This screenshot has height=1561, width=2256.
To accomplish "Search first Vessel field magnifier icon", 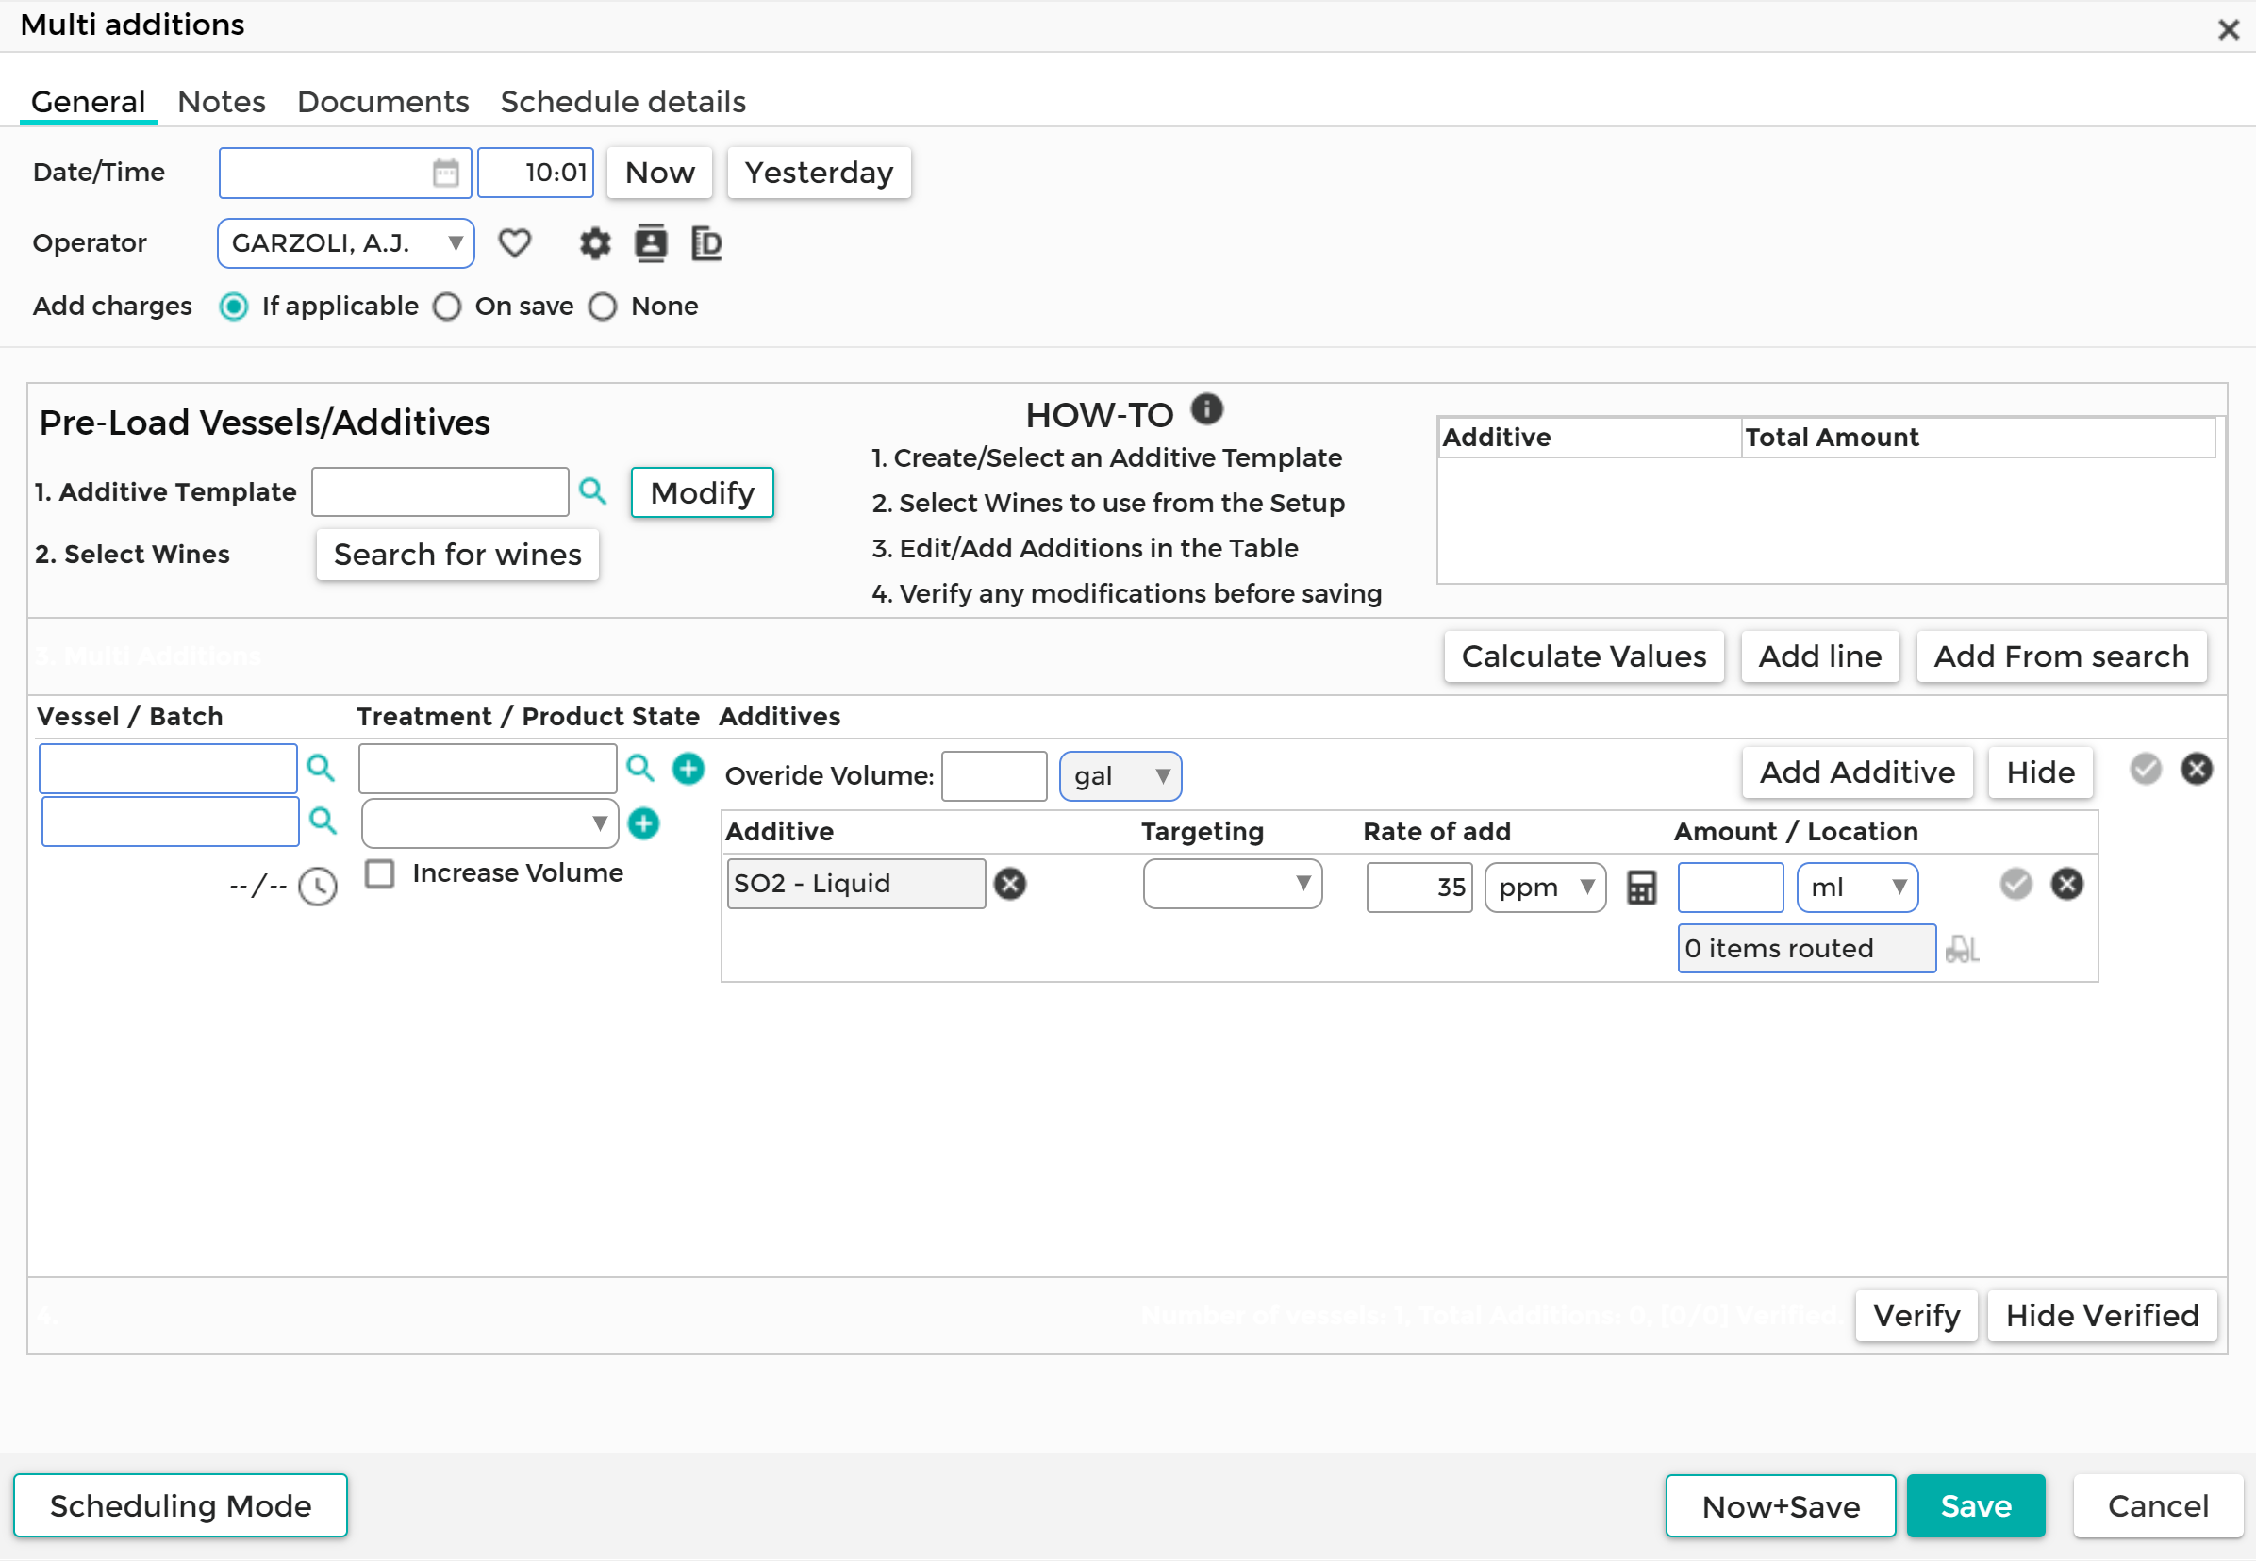I will click(x=321, y=768).
